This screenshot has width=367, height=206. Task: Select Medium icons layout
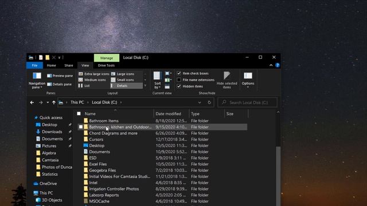pos(92,80)
